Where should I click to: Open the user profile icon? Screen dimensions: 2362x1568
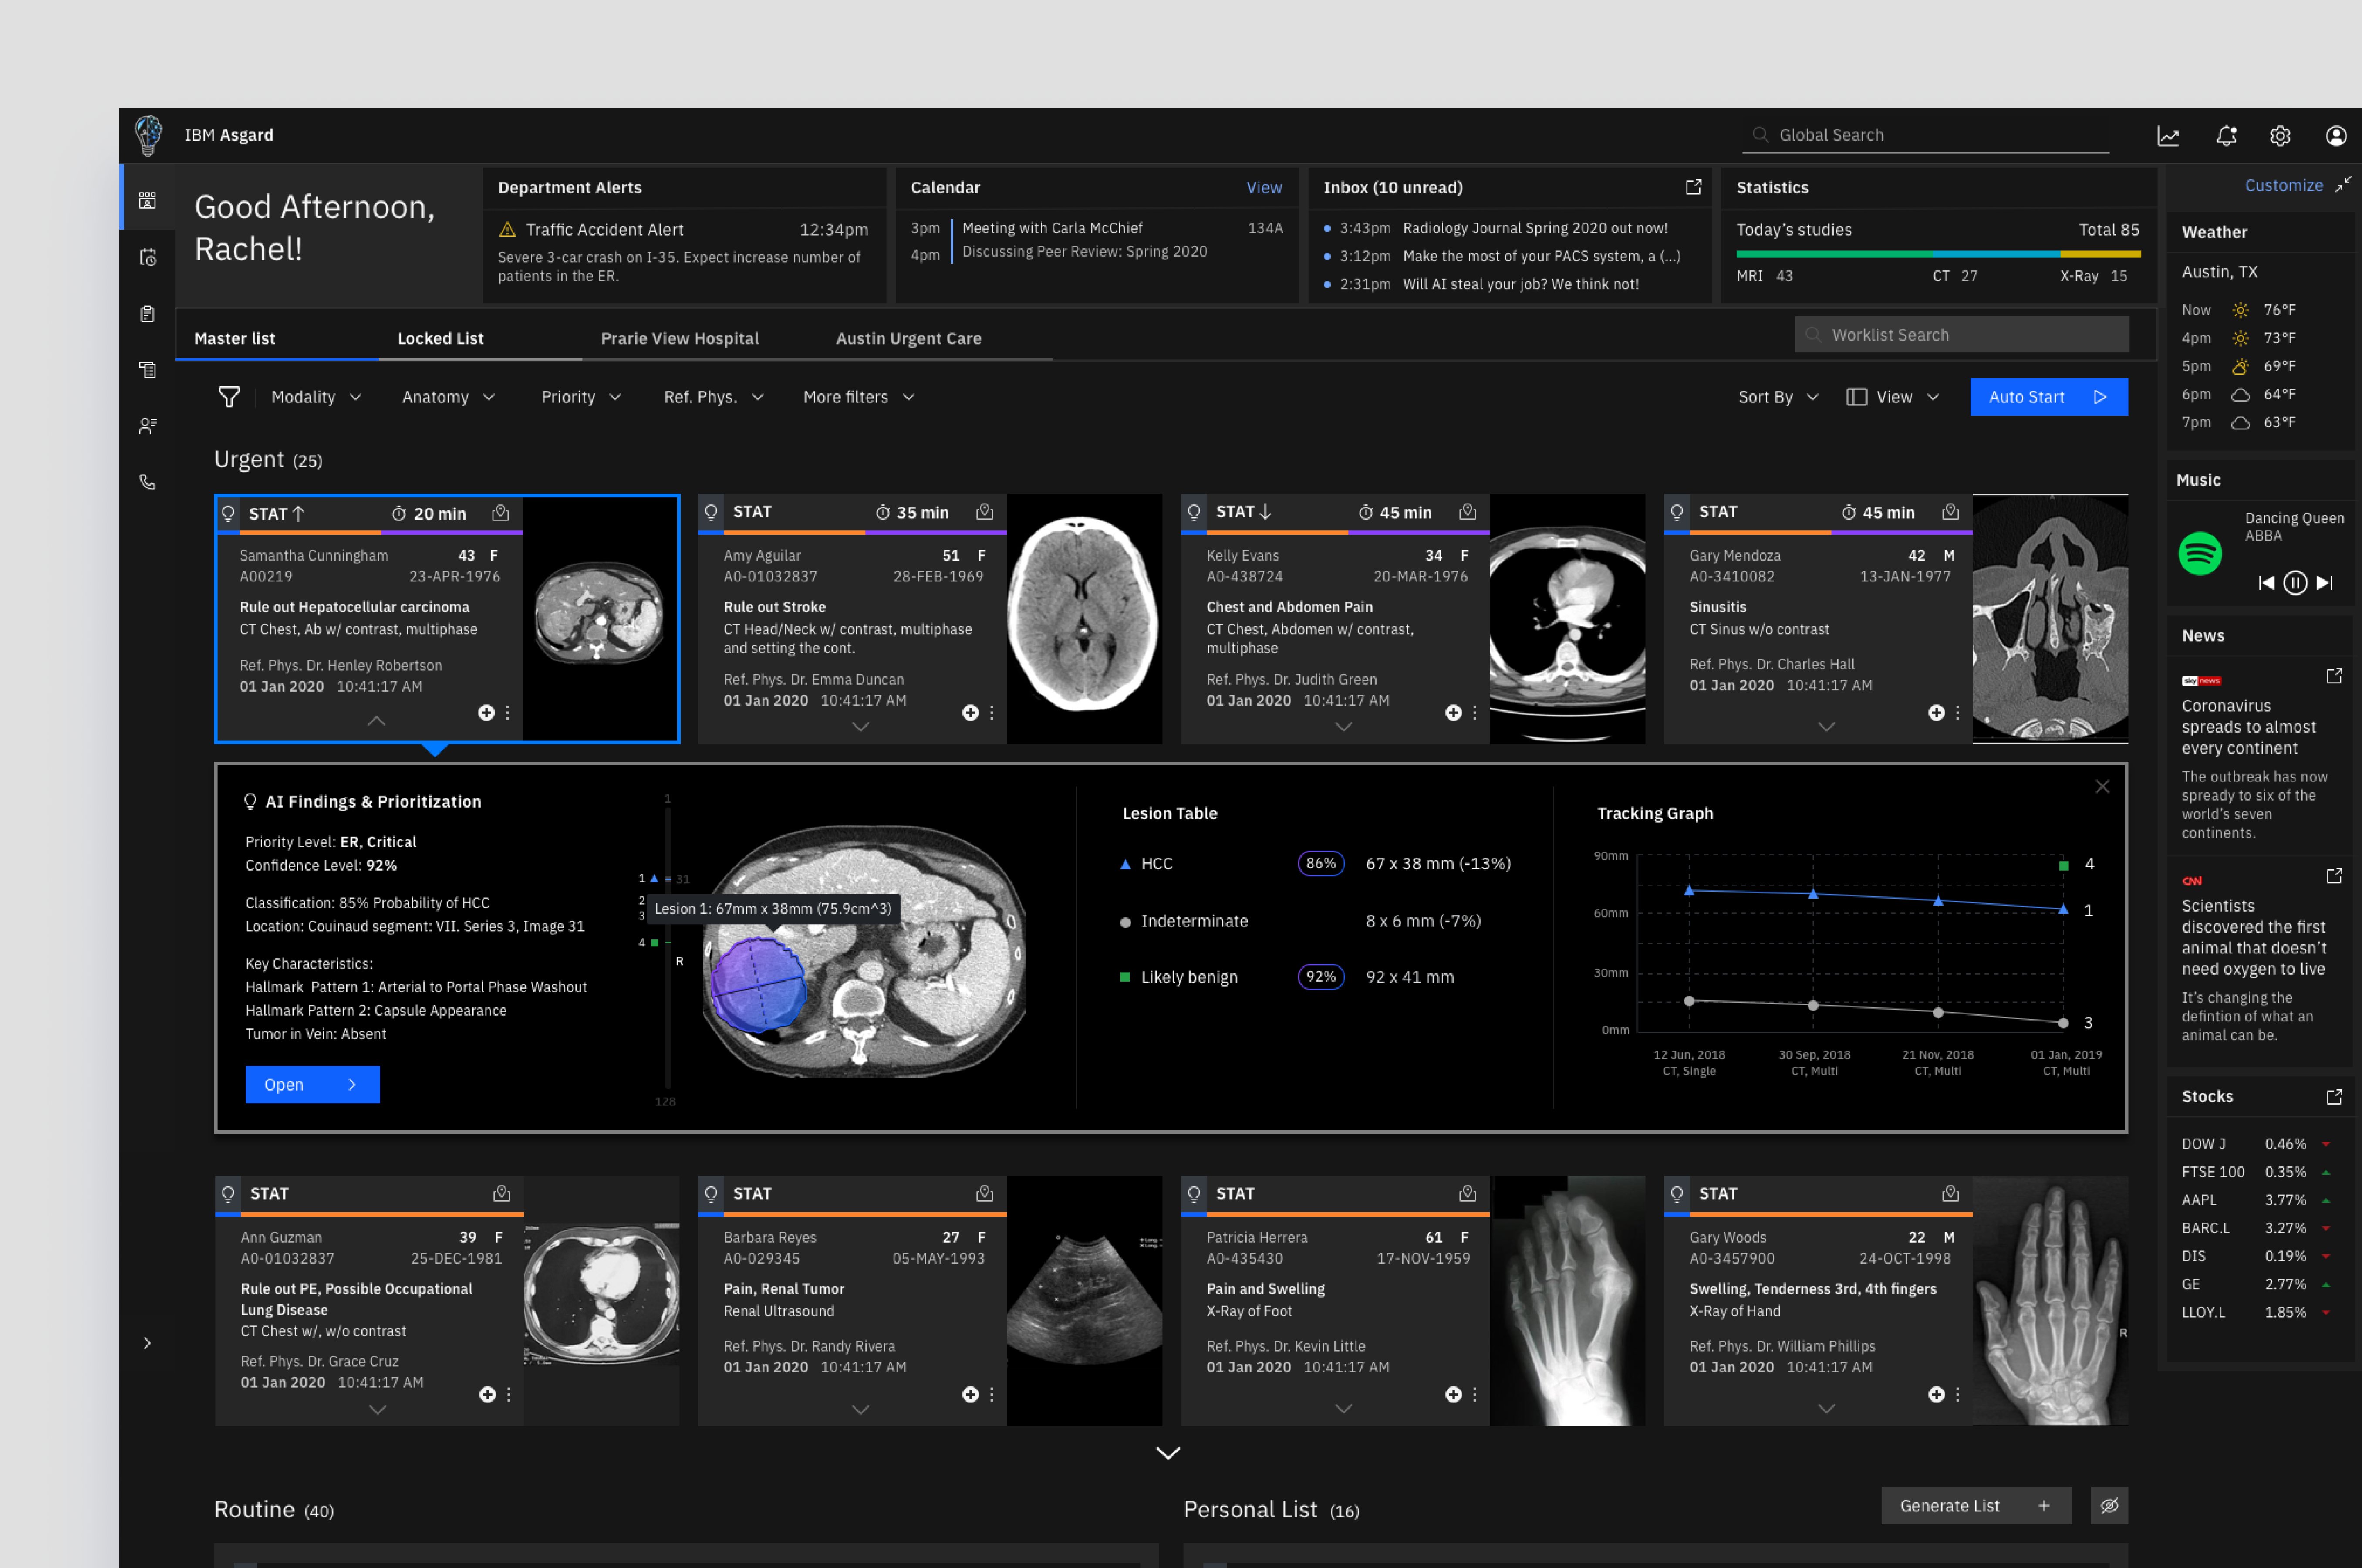click(2336, 136)
